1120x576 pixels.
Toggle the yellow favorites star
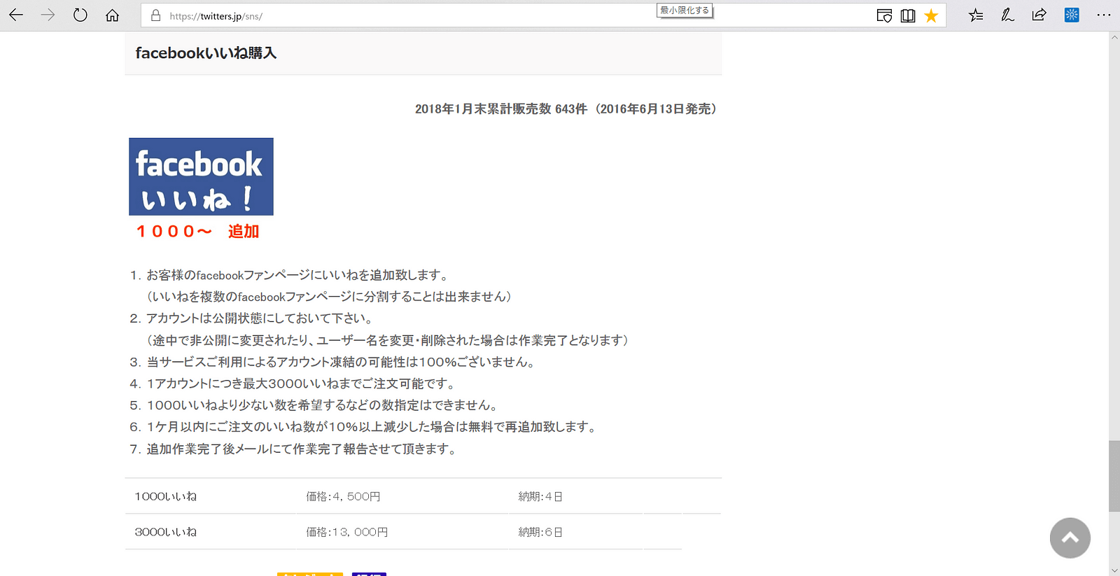pyautogui.click(x=931, y=15)
